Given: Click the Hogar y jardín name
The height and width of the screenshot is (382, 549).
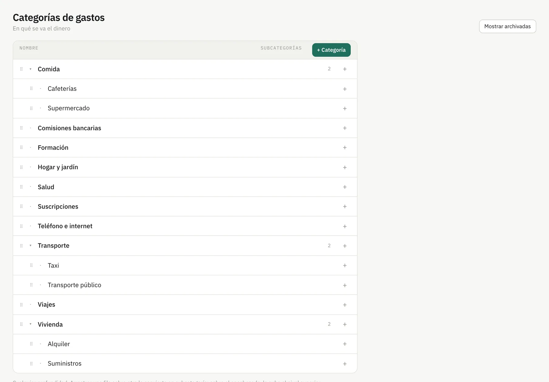Looking at the screenshot, I should tap(58, 167).
